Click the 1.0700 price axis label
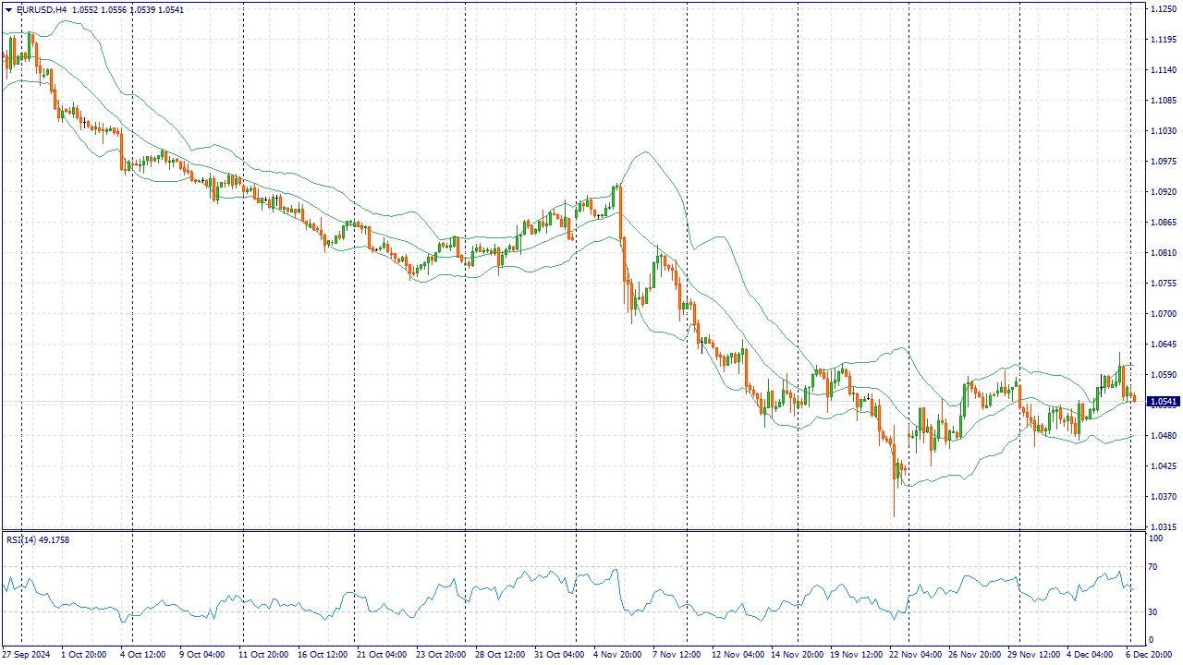This screenshot has width=1183, height=665. 1163,314
